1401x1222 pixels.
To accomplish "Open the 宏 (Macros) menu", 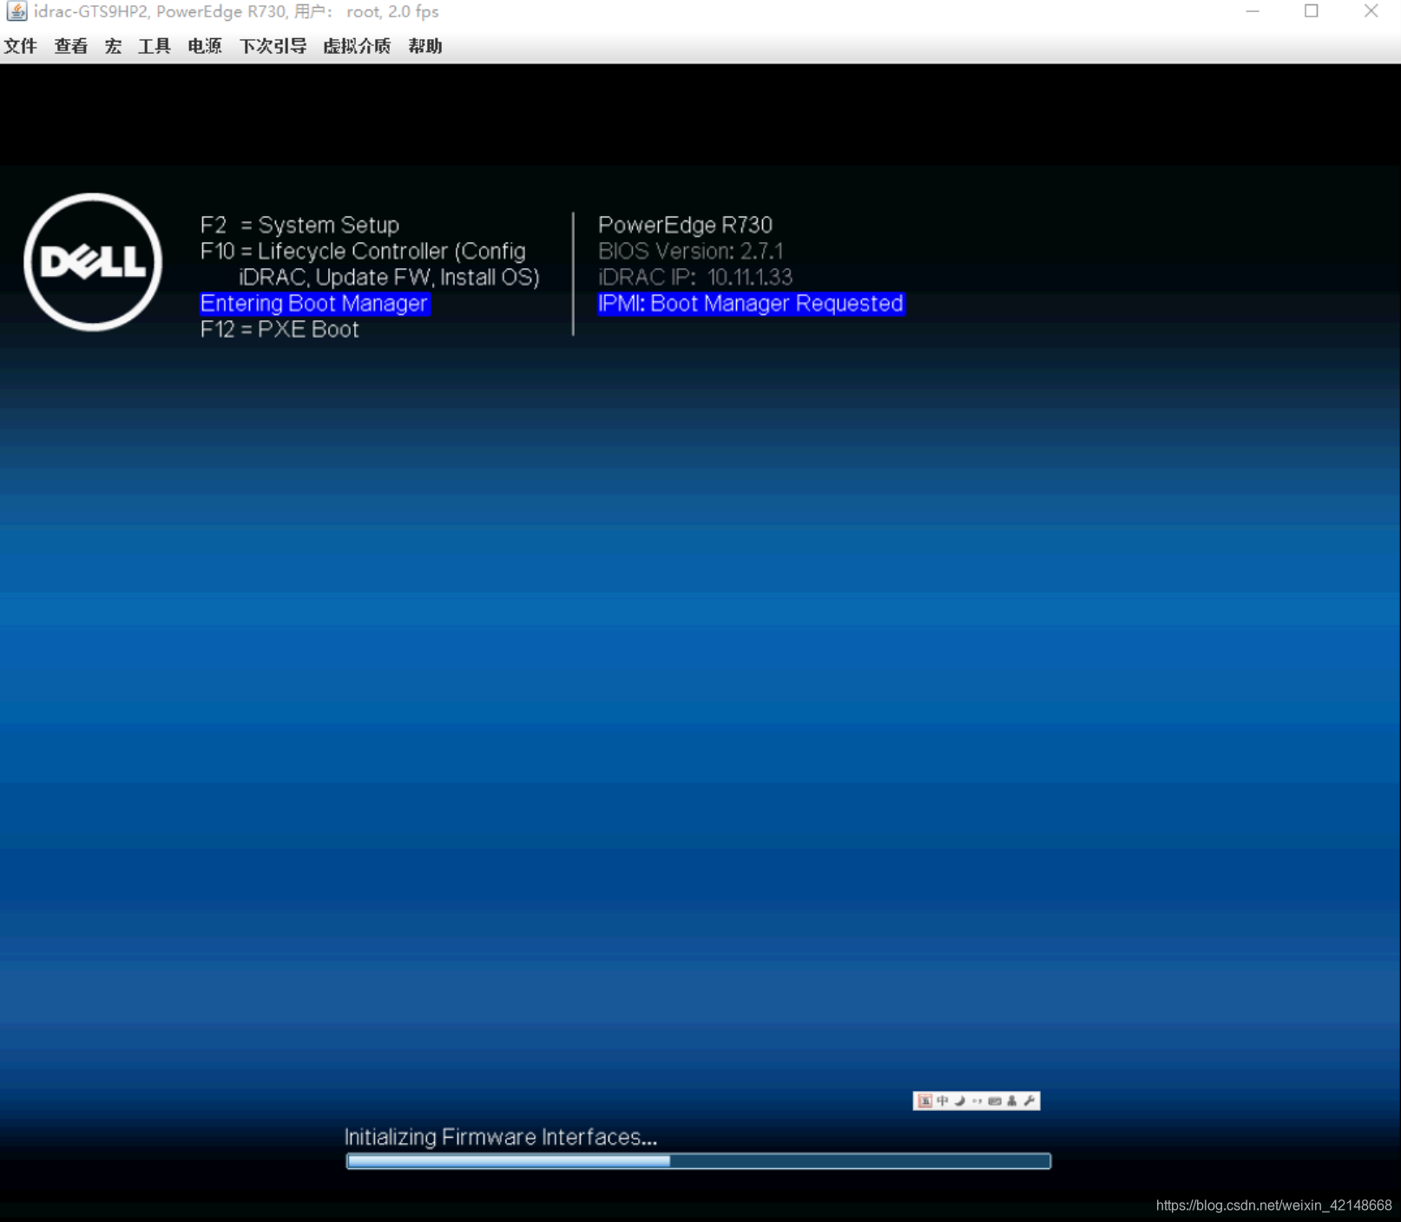I will pyautogui.click(x=113, y=46).
